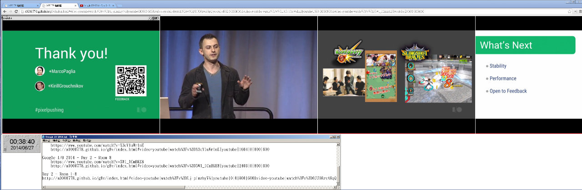Close the first browser tab
Image resolution: width=582 pixels, height=190 pixels.
37,5
